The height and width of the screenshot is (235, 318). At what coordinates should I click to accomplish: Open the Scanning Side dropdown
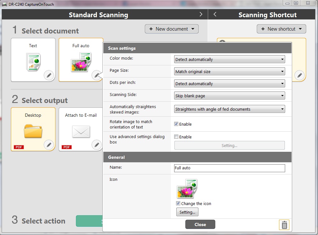(229, 96)
